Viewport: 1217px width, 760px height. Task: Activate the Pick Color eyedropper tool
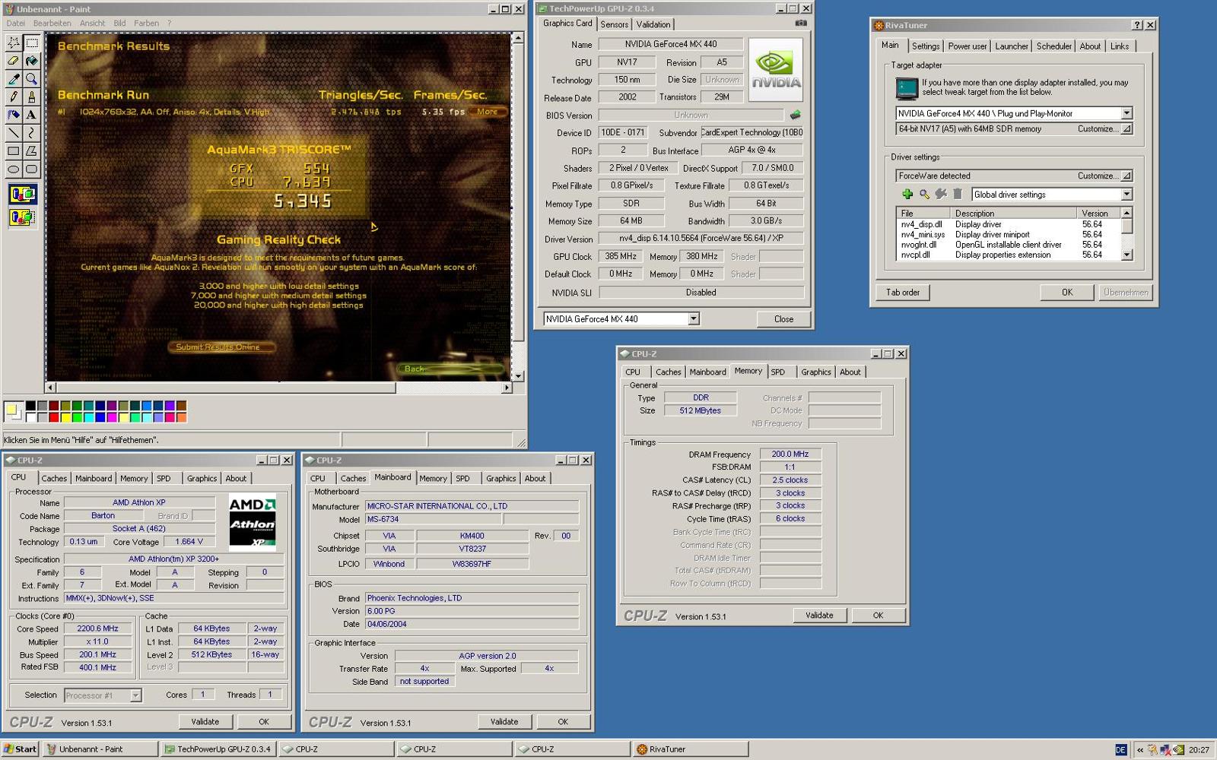click(14, 78)
